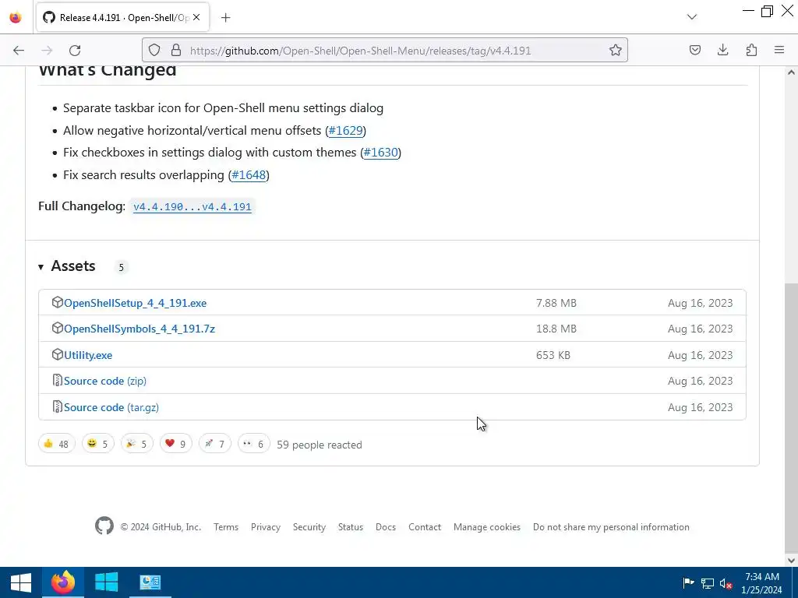Click the padlock site security icon
The height and width of the screenshot is (598, 798).
(x=176, y=50)
